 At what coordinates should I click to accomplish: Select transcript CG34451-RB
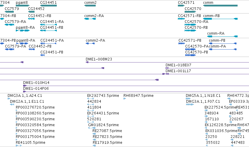click(x=49, y=31)
